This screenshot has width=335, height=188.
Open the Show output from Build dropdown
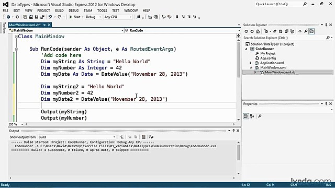tap(77, 137)
